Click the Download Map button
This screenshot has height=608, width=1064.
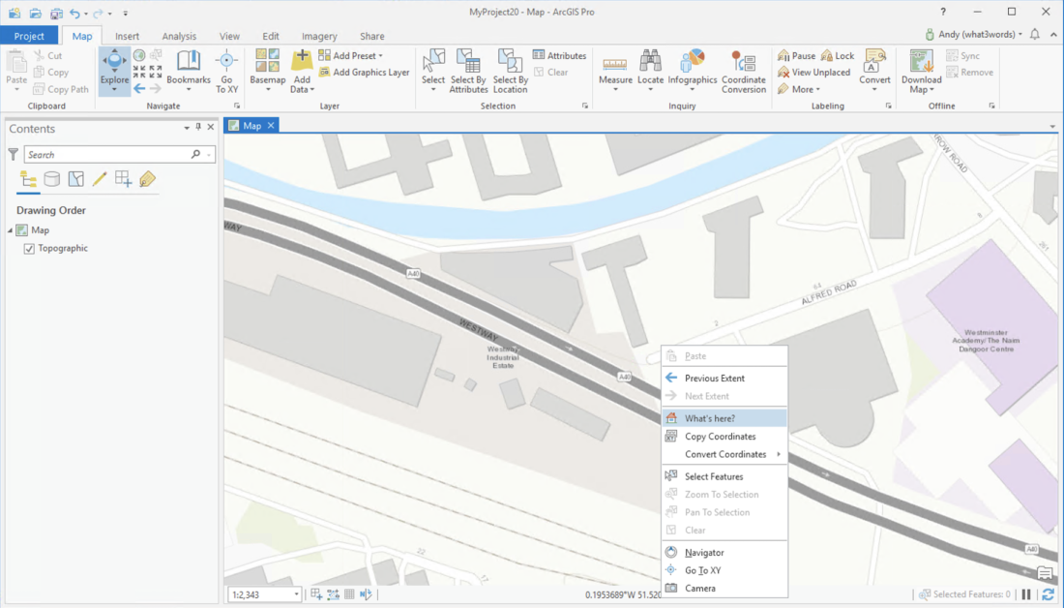pos(921,71)
